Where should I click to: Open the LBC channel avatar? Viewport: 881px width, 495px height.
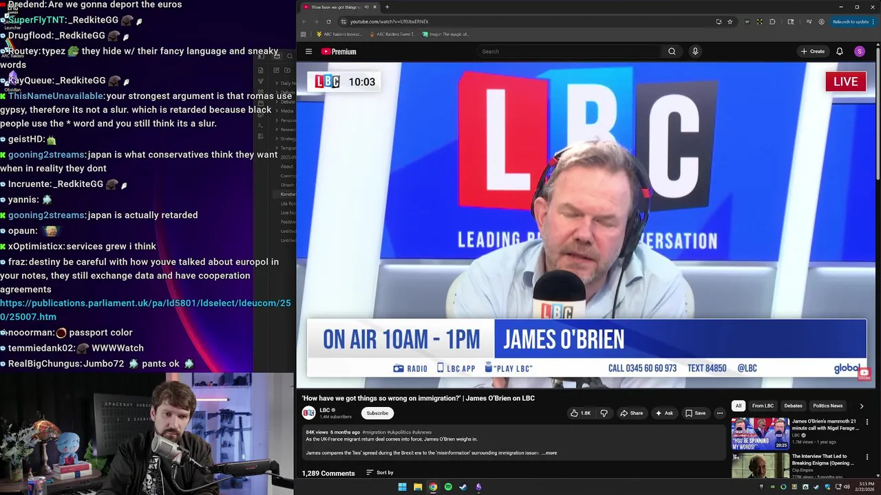point(308,413)
